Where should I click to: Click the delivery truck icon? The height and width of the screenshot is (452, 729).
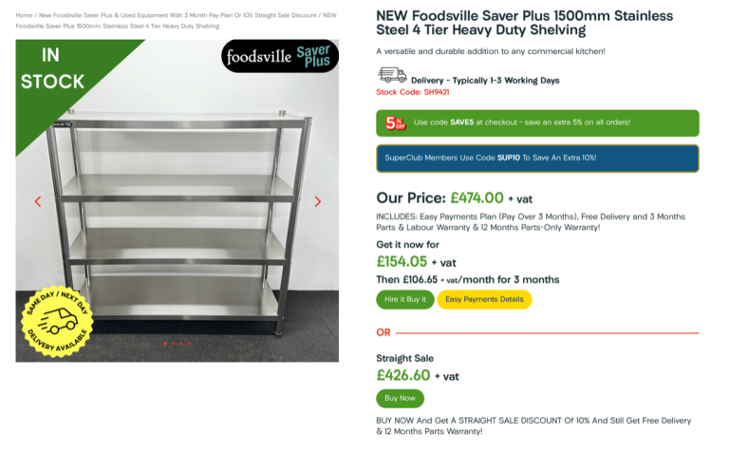pos(392,75)
